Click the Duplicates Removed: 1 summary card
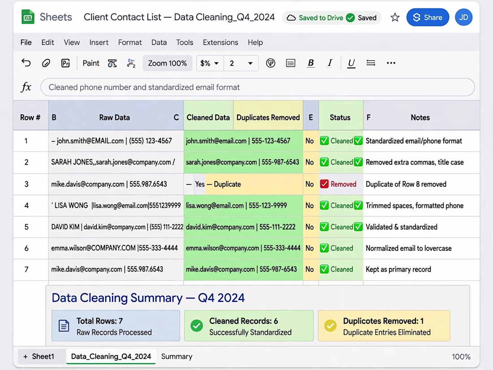This screenshot has width=493, height=370. 384,326
